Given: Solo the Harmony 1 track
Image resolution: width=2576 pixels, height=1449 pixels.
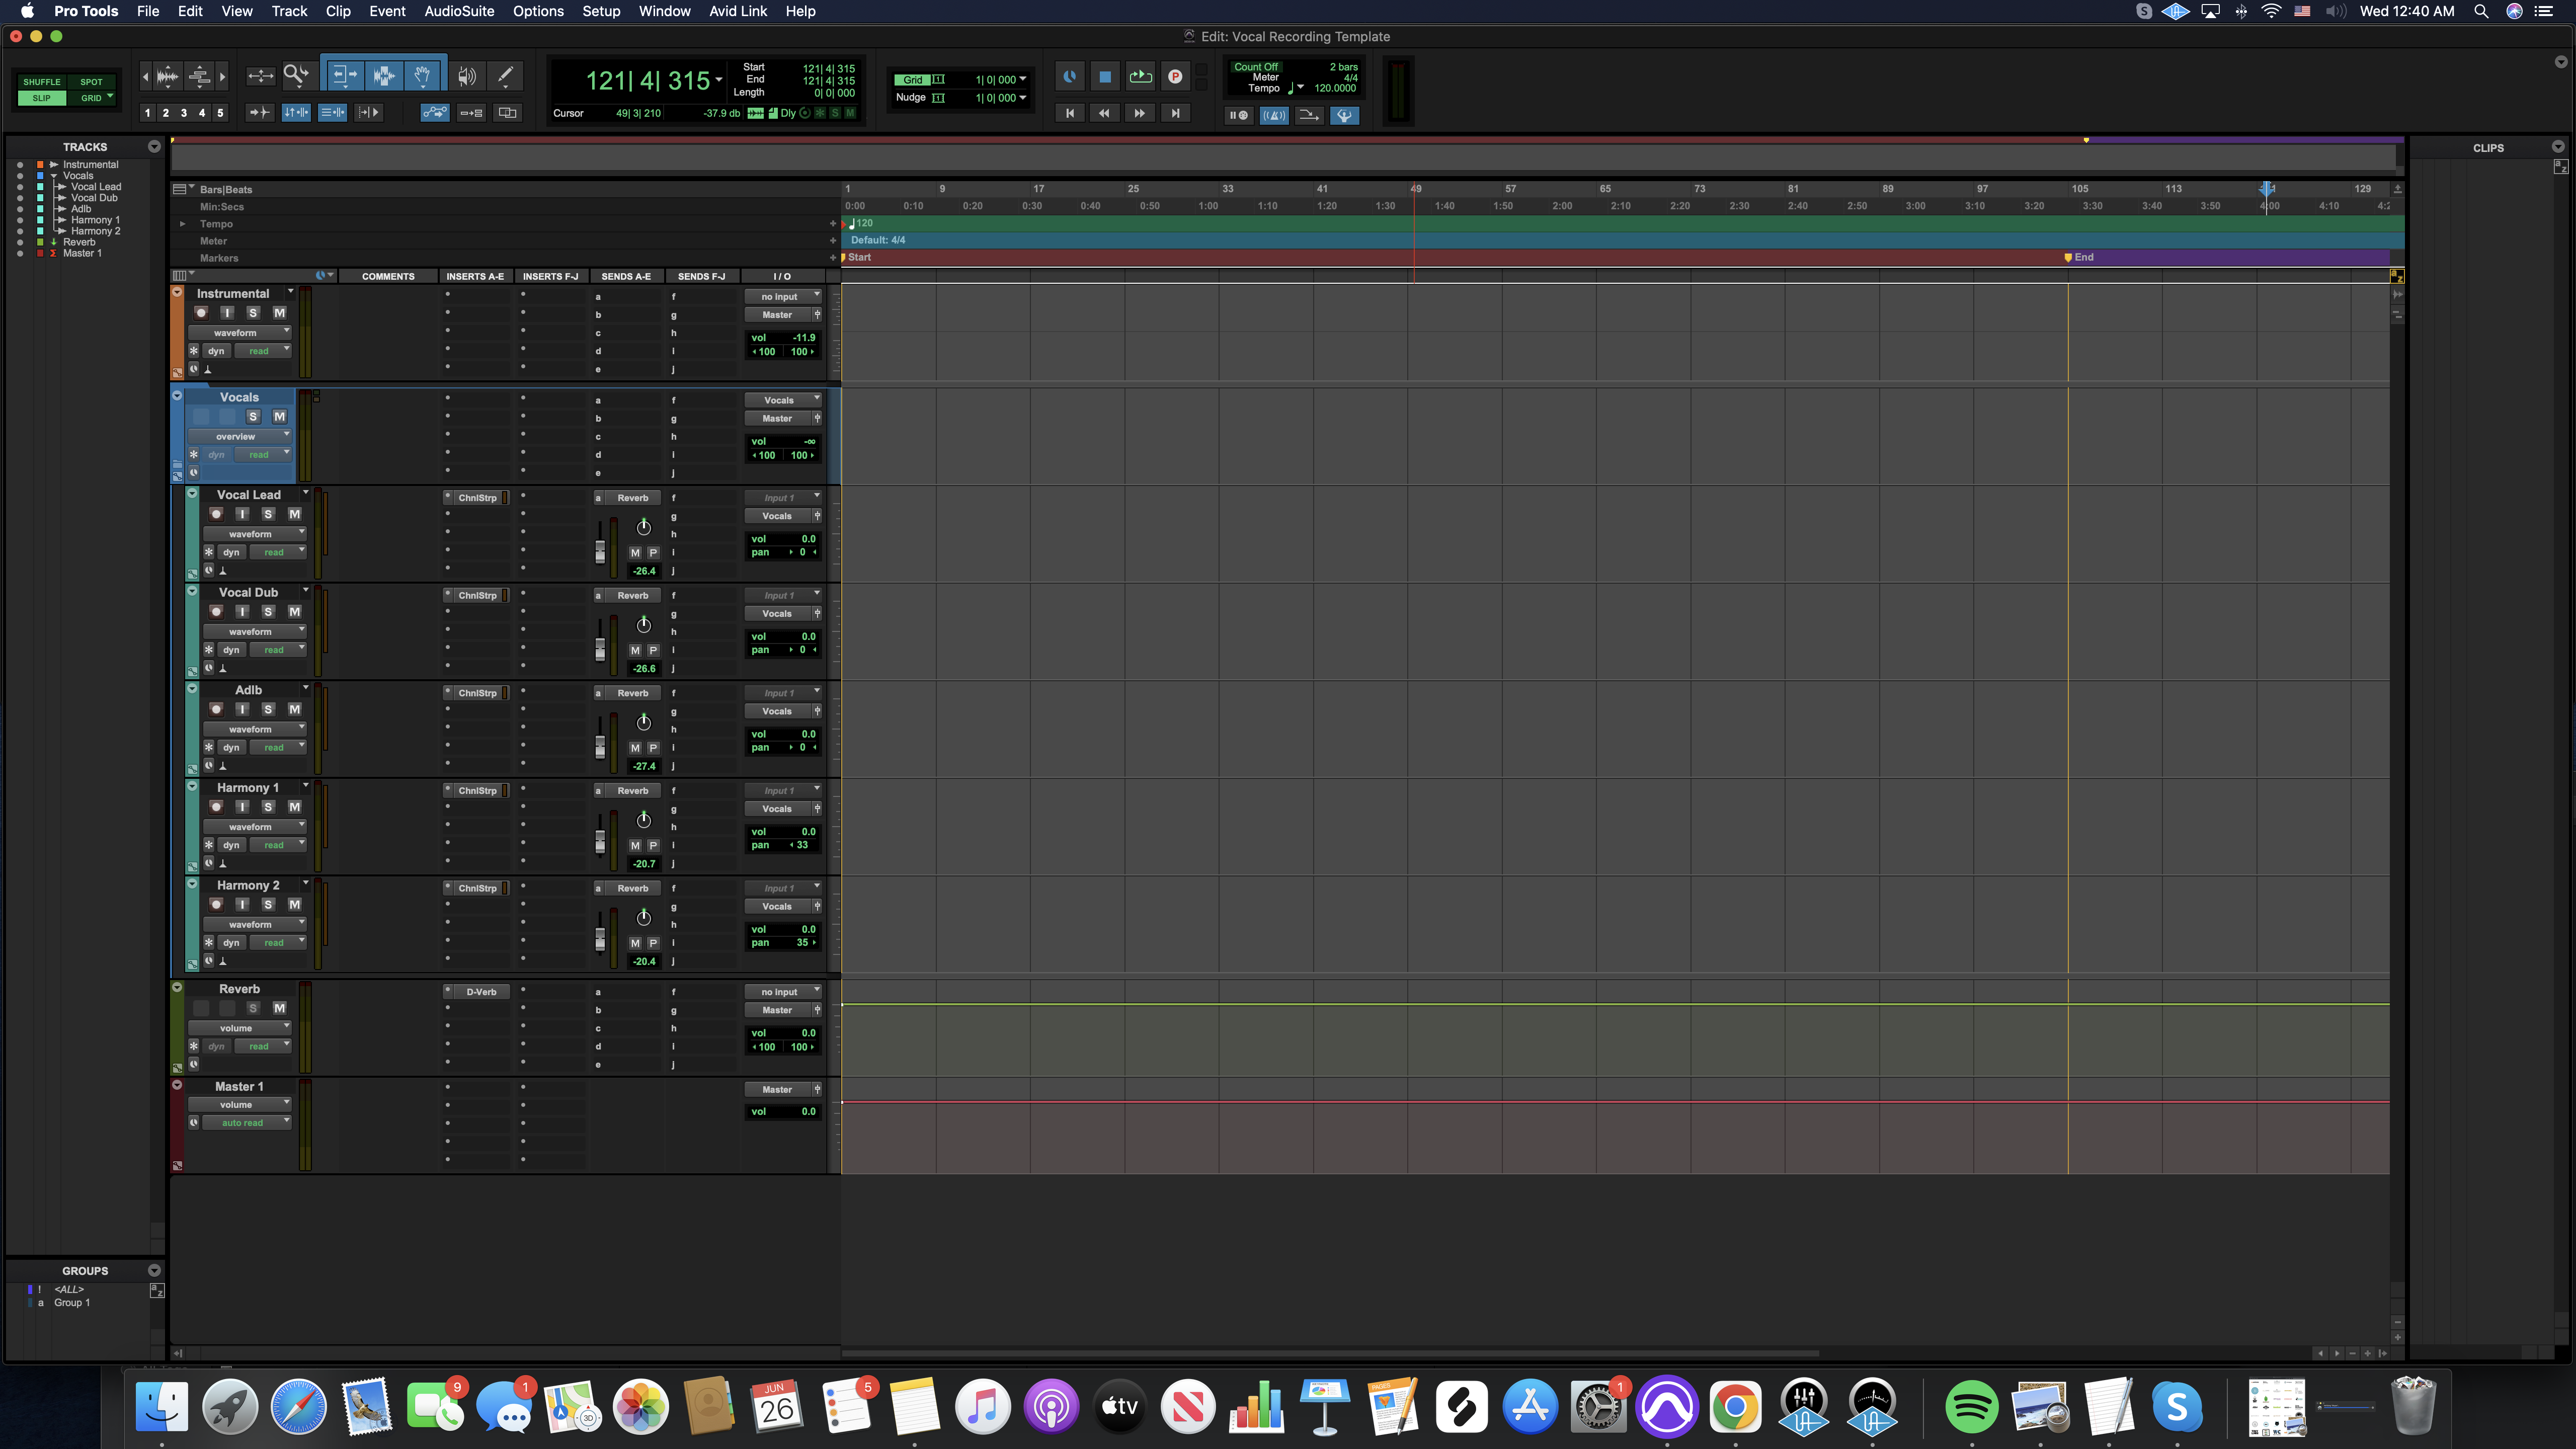Looking at the screenshot, I should [x=268, y=807].
